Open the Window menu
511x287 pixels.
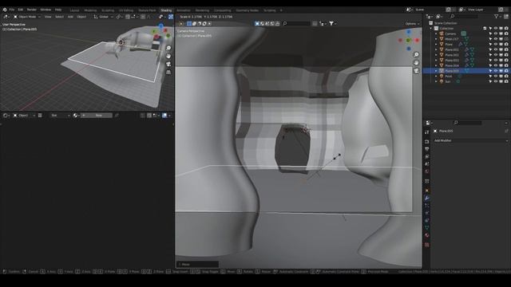[46, 10]
